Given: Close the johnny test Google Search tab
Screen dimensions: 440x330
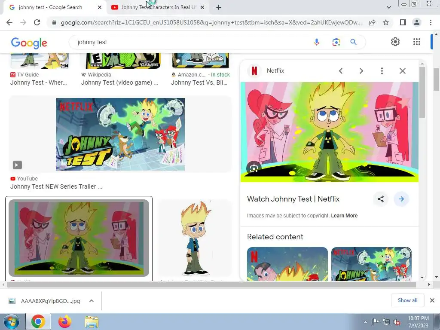Looking at the screenshot, I should click(99, 7).
